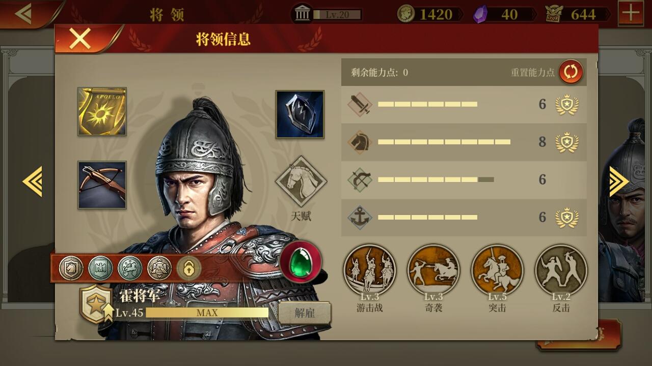Open the Apollo sun banner item slot
This screenshot has height=366, width=652.
pos(102,111)
